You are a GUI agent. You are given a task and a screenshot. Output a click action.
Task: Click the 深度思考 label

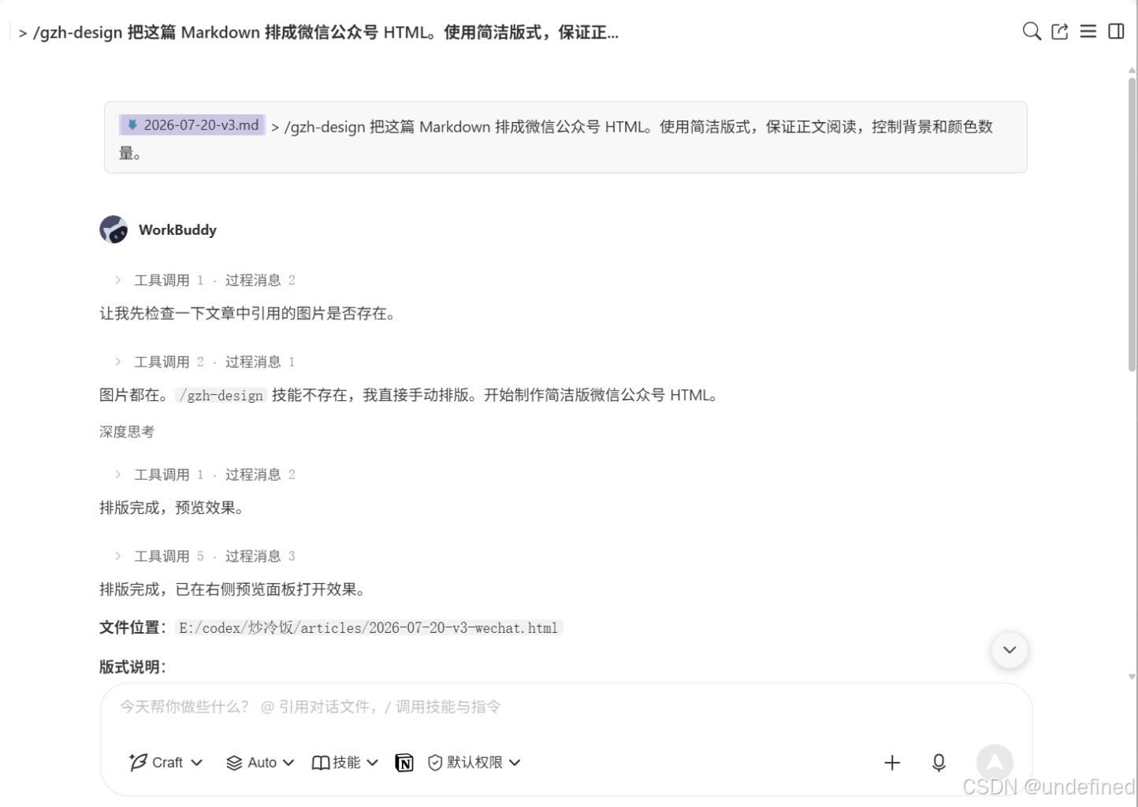127,432
